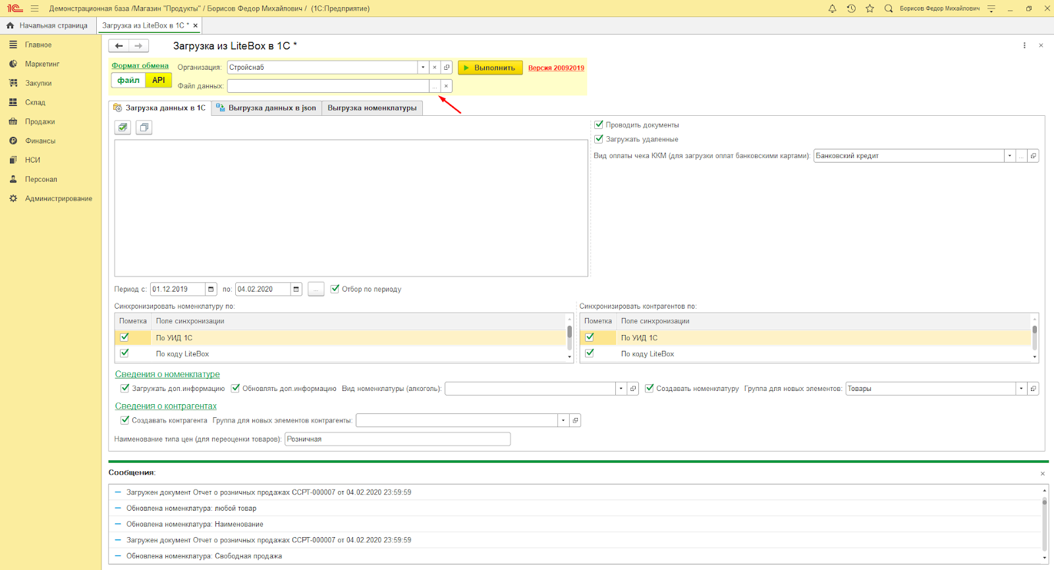Select файл exchange format

[x=128, y=80]
